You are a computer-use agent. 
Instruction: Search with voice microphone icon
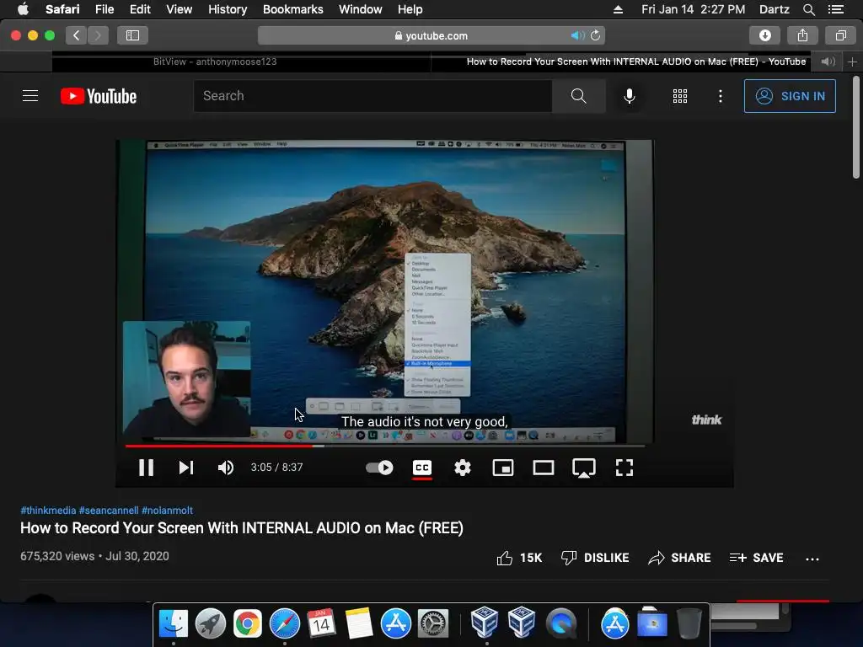pyautogui.click(x=630, y=96)
